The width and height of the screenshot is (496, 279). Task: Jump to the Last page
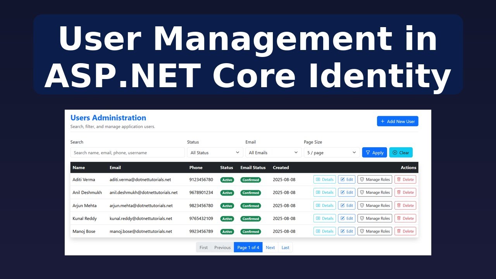click(x=285, y=247)
